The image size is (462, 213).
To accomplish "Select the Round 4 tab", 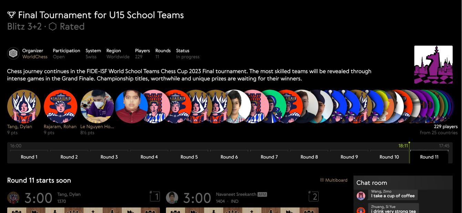I will tap(149, 157).
